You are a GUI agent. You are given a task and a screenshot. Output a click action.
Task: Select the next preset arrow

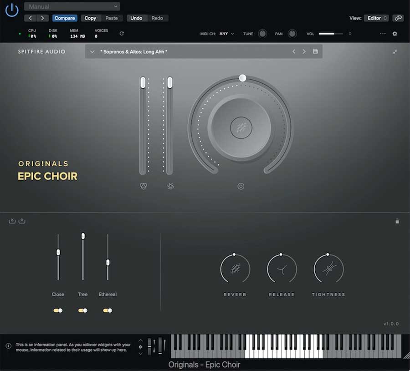point(304,52)
